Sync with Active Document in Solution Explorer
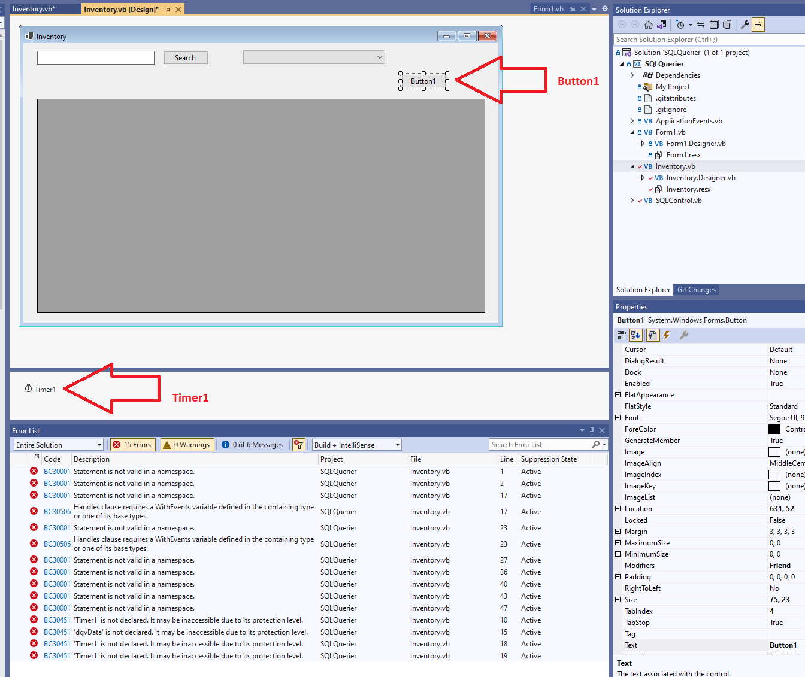 [701, 25]
